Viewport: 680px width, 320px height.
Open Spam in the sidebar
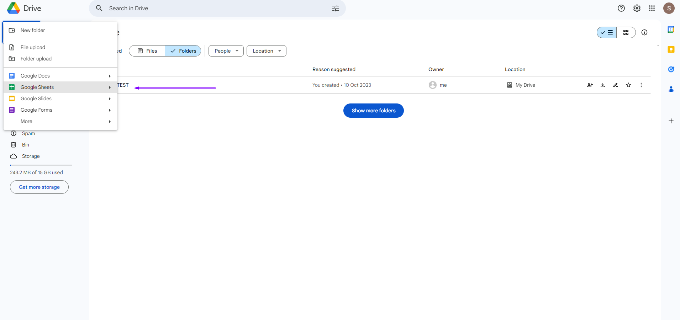click(x=28, y=133)
